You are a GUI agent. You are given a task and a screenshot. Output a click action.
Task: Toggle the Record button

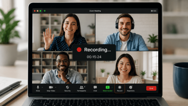click(x=120, y=89)
